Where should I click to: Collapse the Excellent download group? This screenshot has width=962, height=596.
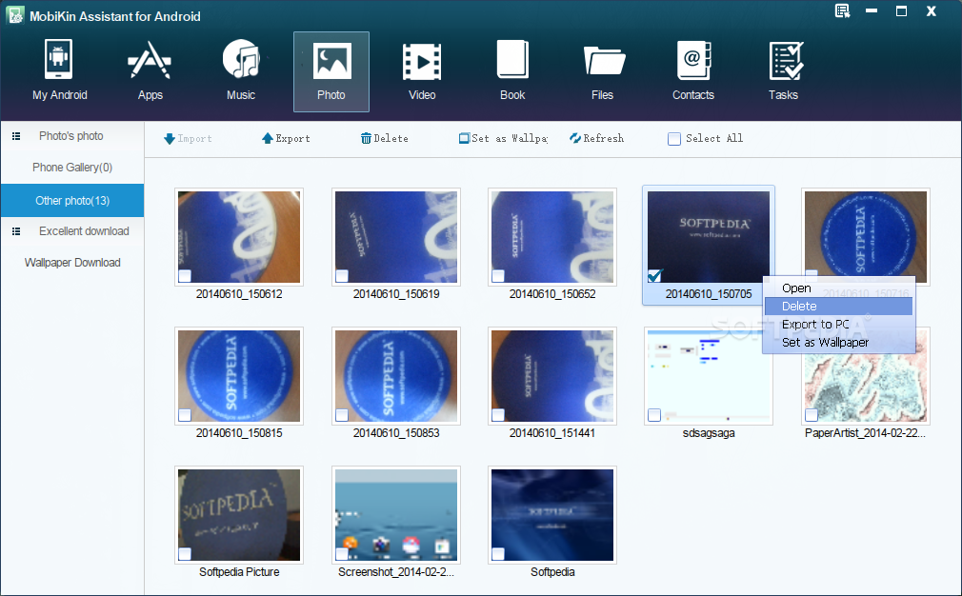16,231
